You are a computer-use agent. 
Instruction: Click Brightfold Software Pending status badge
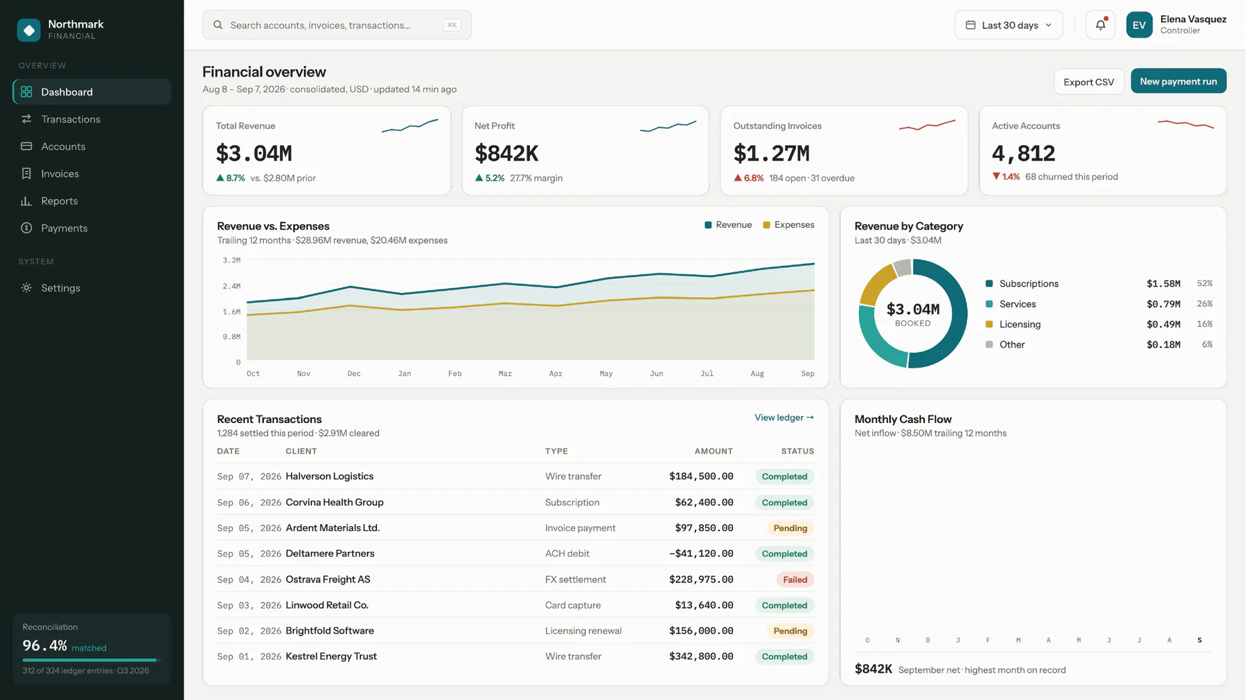coord(790,631)
